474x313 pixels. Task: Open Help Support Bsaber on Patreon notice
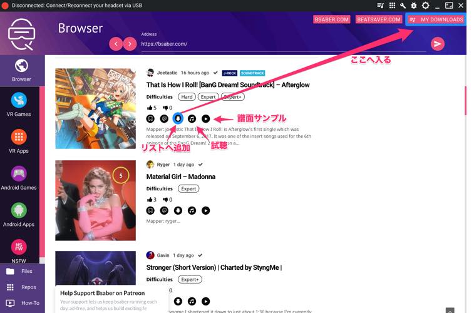[111, 300]
